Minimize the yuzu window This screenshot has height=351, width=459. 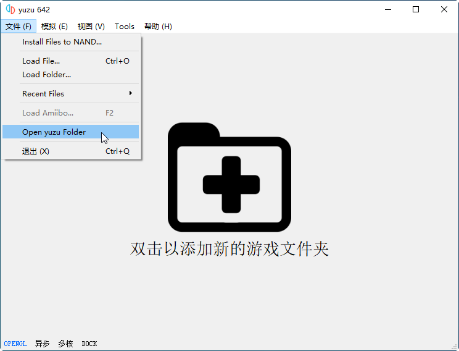tap(388, 9)
